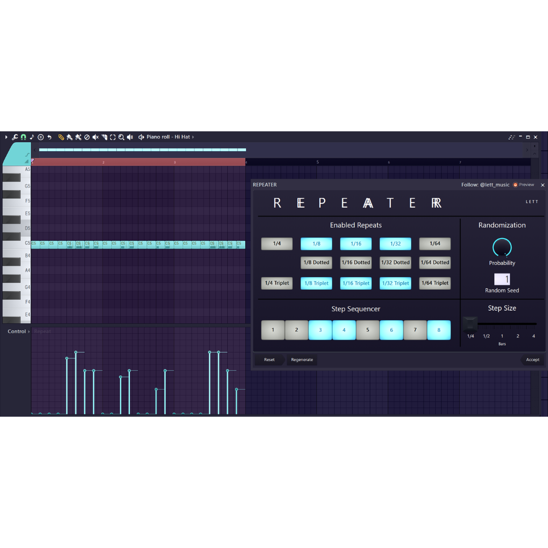This screenshot has width=548, height=548.
Task: Select the delete tool
Action: coord(87,137)
